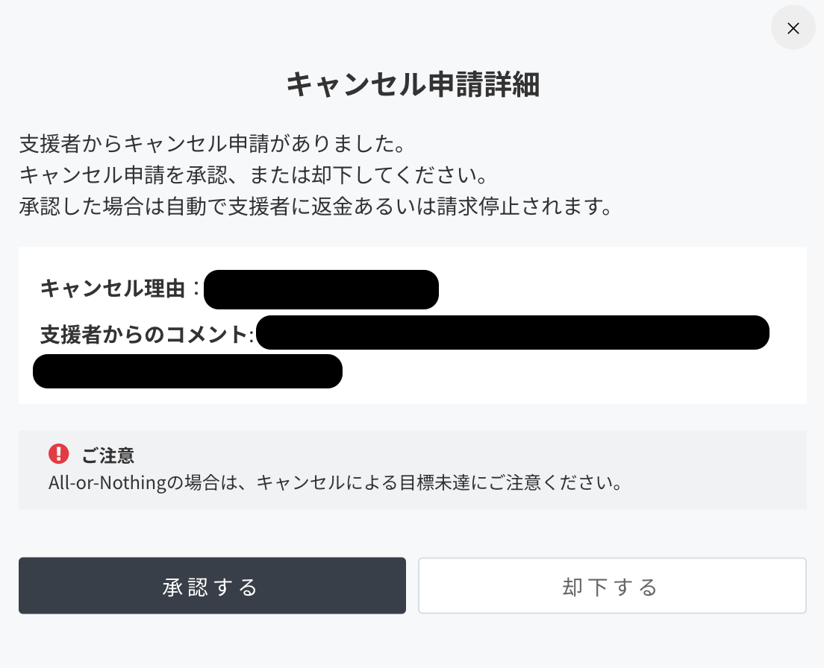This screenshot has height=668, width=824.
Task: Click the circular icon in the notice bar
Action: [x=58, y=454]
